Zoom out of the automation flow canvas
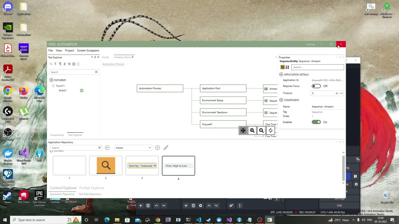Screen dimensions: 399x224 (x=261, y=130)
